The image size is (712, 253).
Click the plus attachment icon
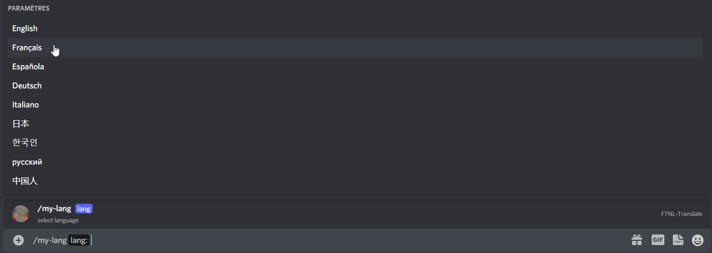click(19, 240)
